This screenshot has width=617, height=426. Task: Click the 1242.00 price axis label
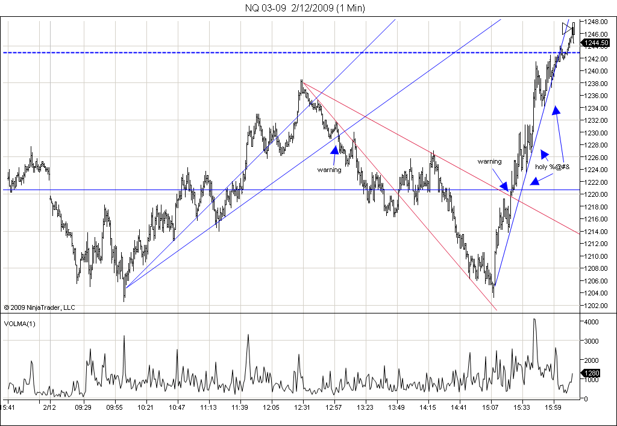coord(596,58)
